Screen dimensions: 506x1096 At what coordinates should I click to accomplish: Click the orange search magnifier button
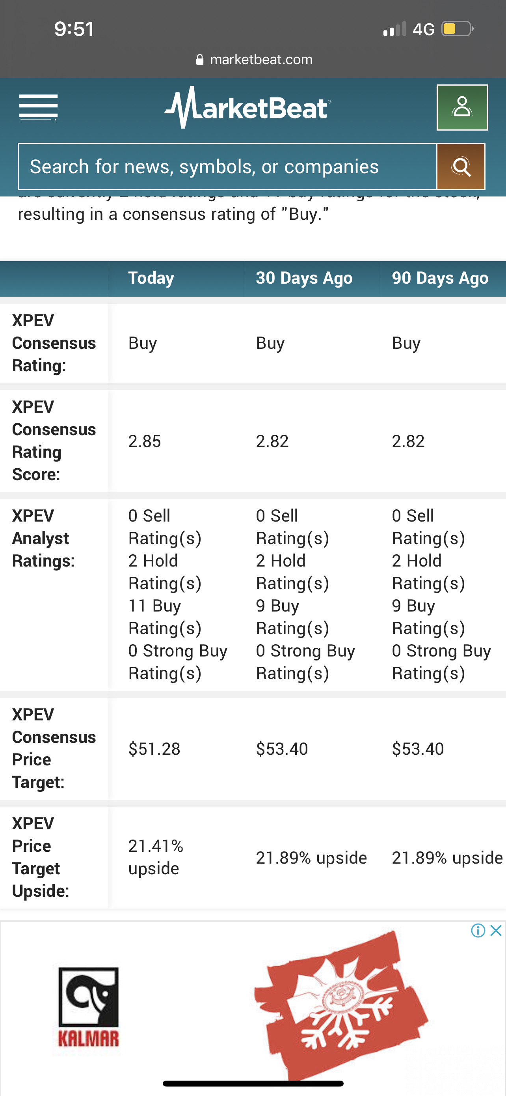[461, 166]
